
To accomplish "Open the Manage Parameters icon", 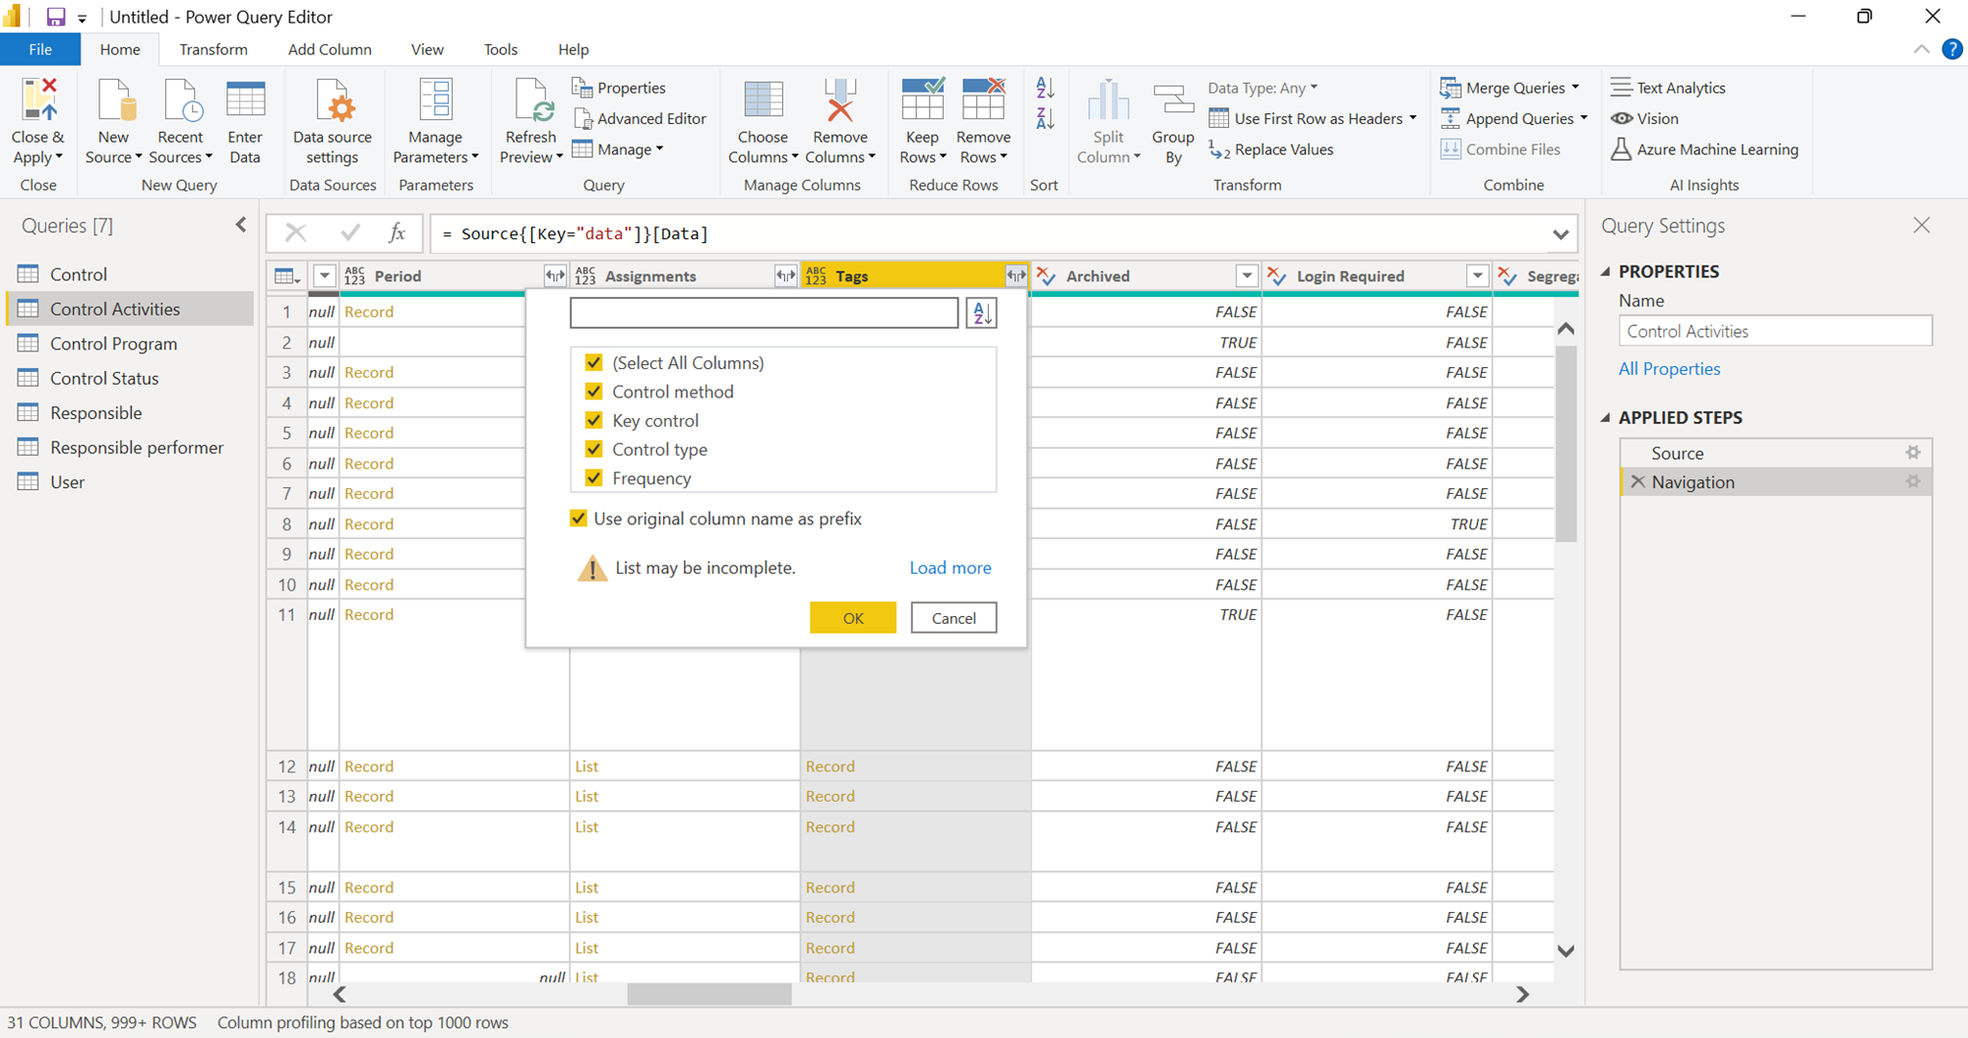I will [436, 100].
